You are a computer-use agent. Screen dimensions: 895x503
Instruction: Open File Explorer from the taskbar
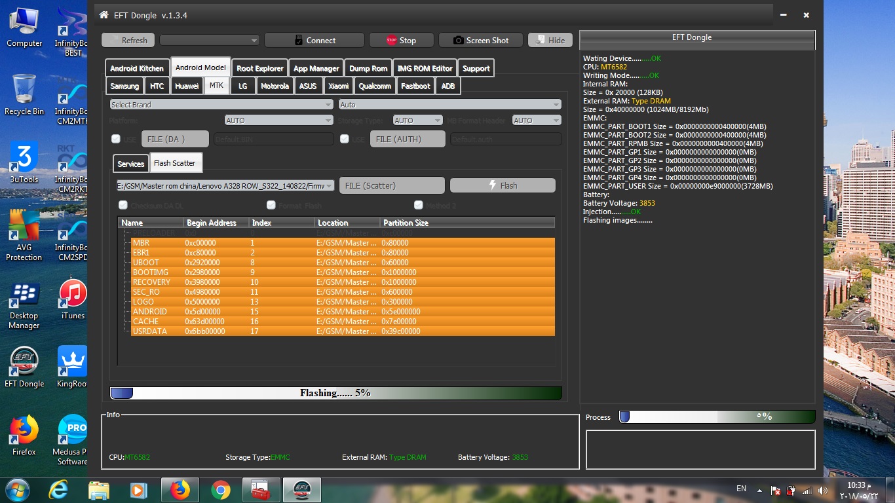tap(99, 489)
